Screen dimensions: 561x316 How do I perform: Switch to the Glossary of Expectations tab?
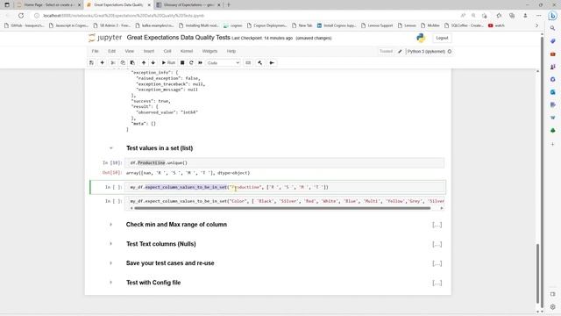coord(188,5)
